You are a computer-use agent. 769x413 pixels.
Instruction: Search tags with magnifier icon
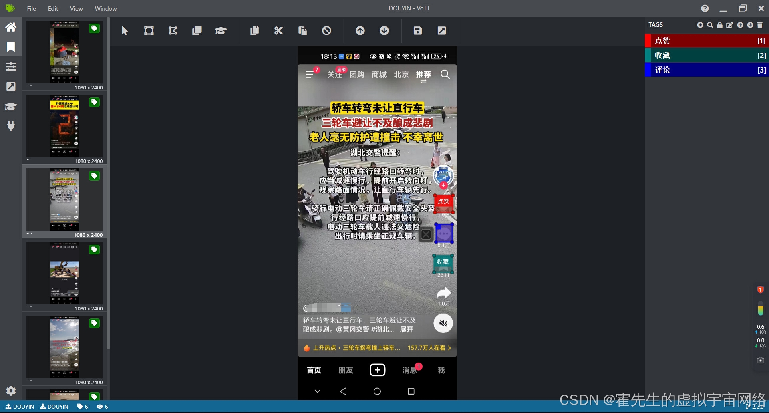pos(710,25)
